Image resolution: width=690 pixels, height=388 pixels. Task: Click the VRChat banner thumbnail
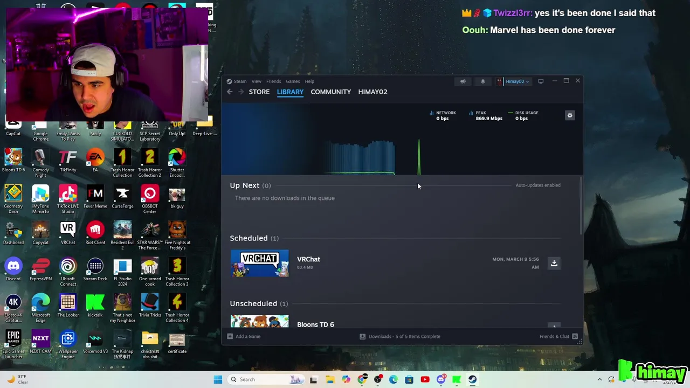click(259, 264)
